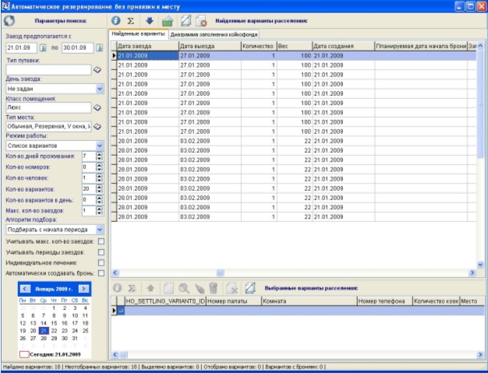Click the found variants grid's scroll-down arrow
Image resolution: width=488 pixels, height=373 pixels.
pos(480,265)
